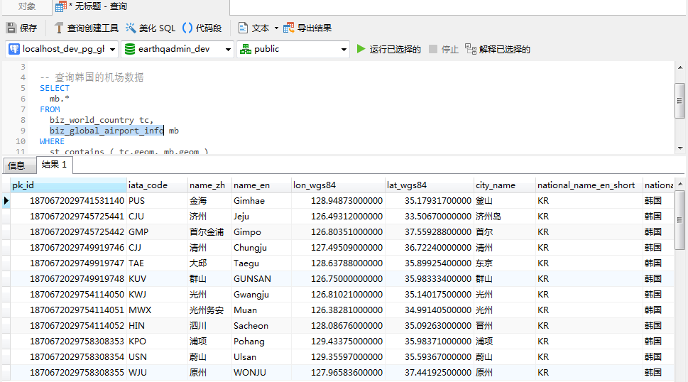The image size is (688, 382).
Task: Click Beautify SQL (美化 SQL)
Action: tap(150, 28)
